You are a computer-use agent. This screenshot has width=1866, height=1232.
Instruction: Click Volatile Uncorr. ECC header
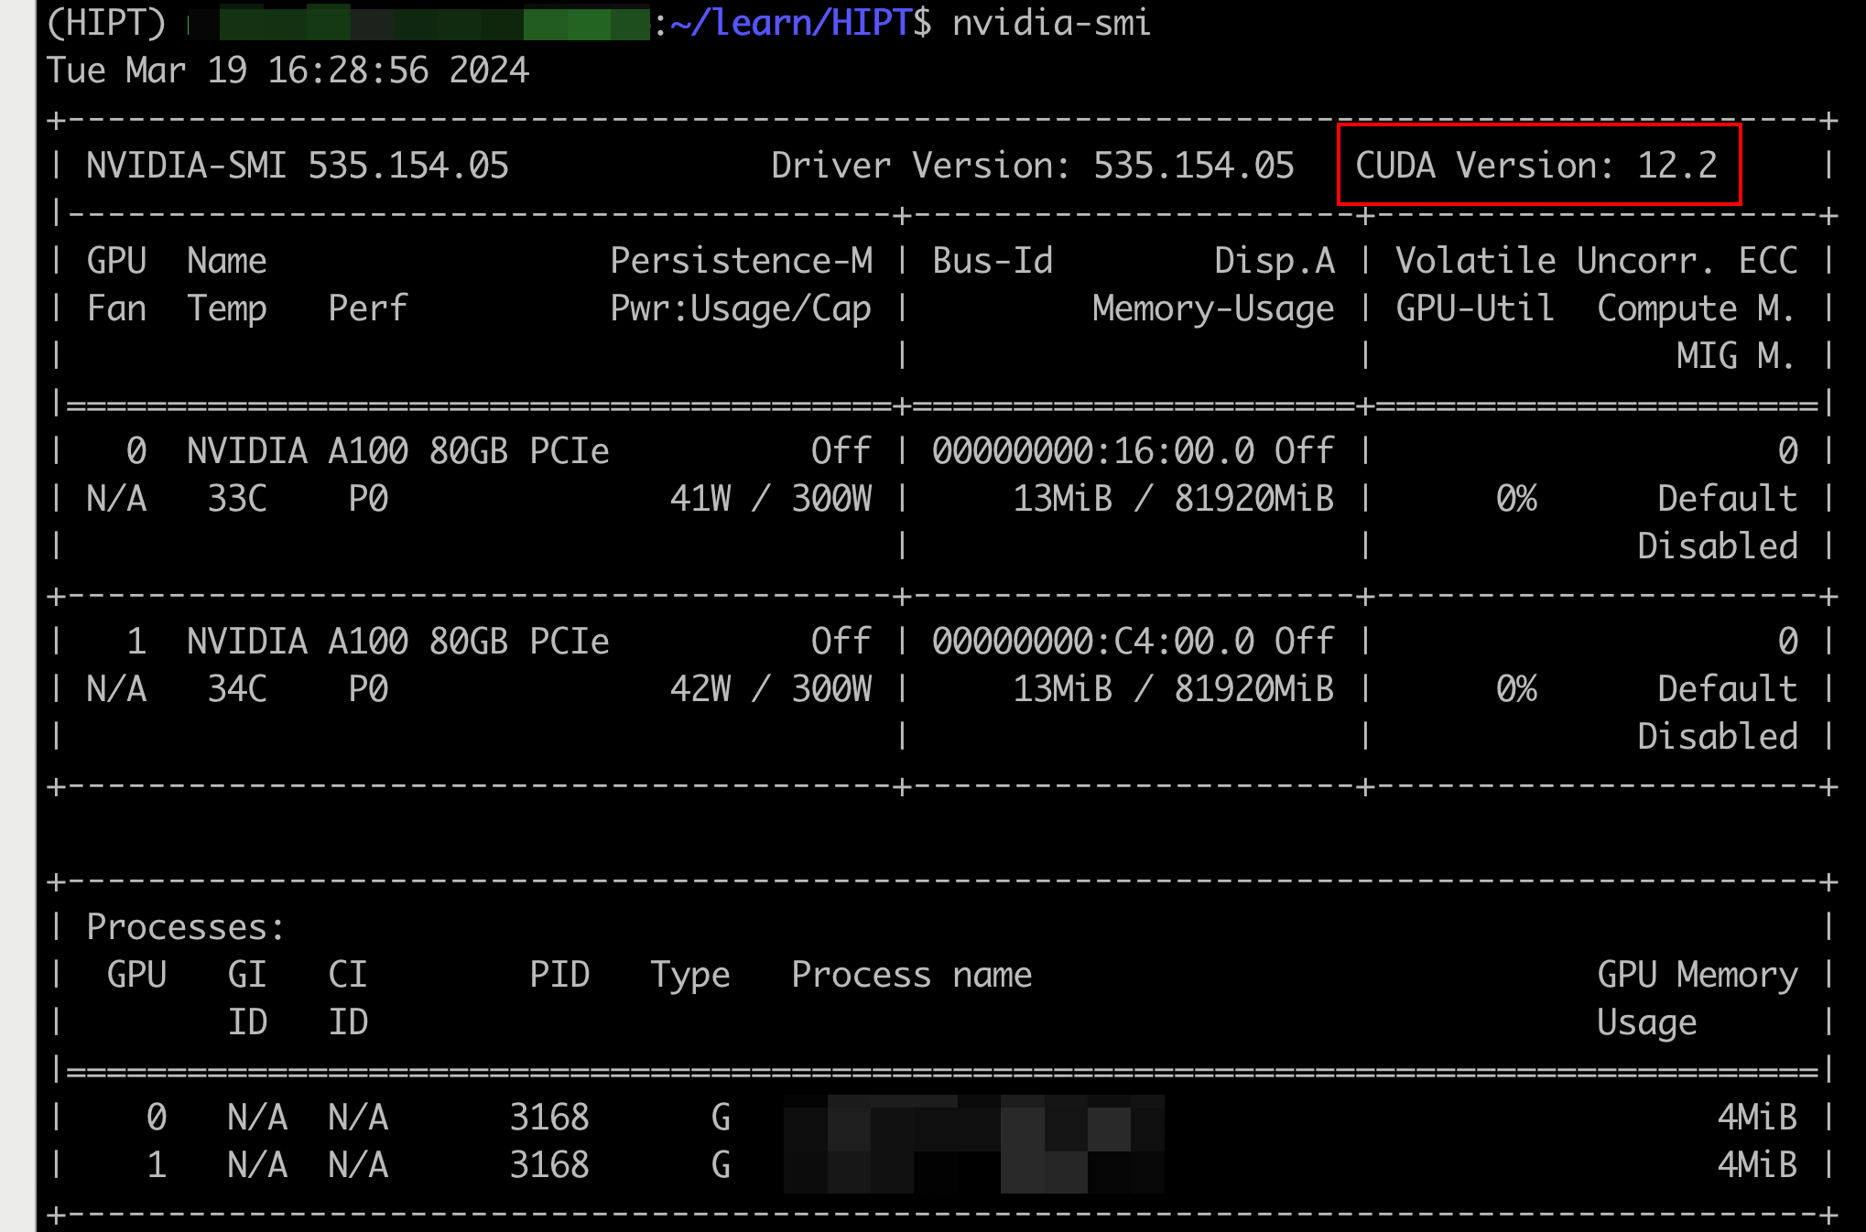(1597, 261)
